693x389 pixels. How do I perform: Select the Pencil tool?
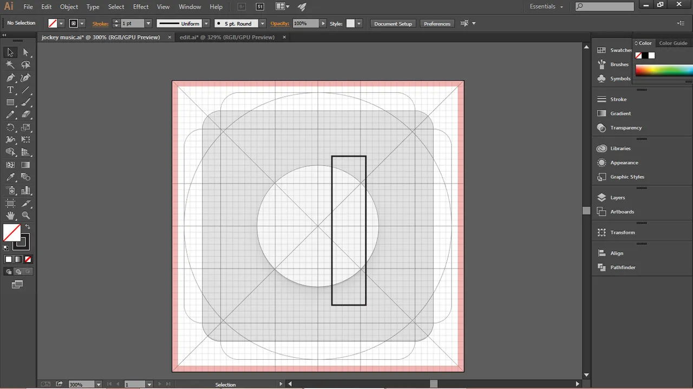tap(10, 115)
